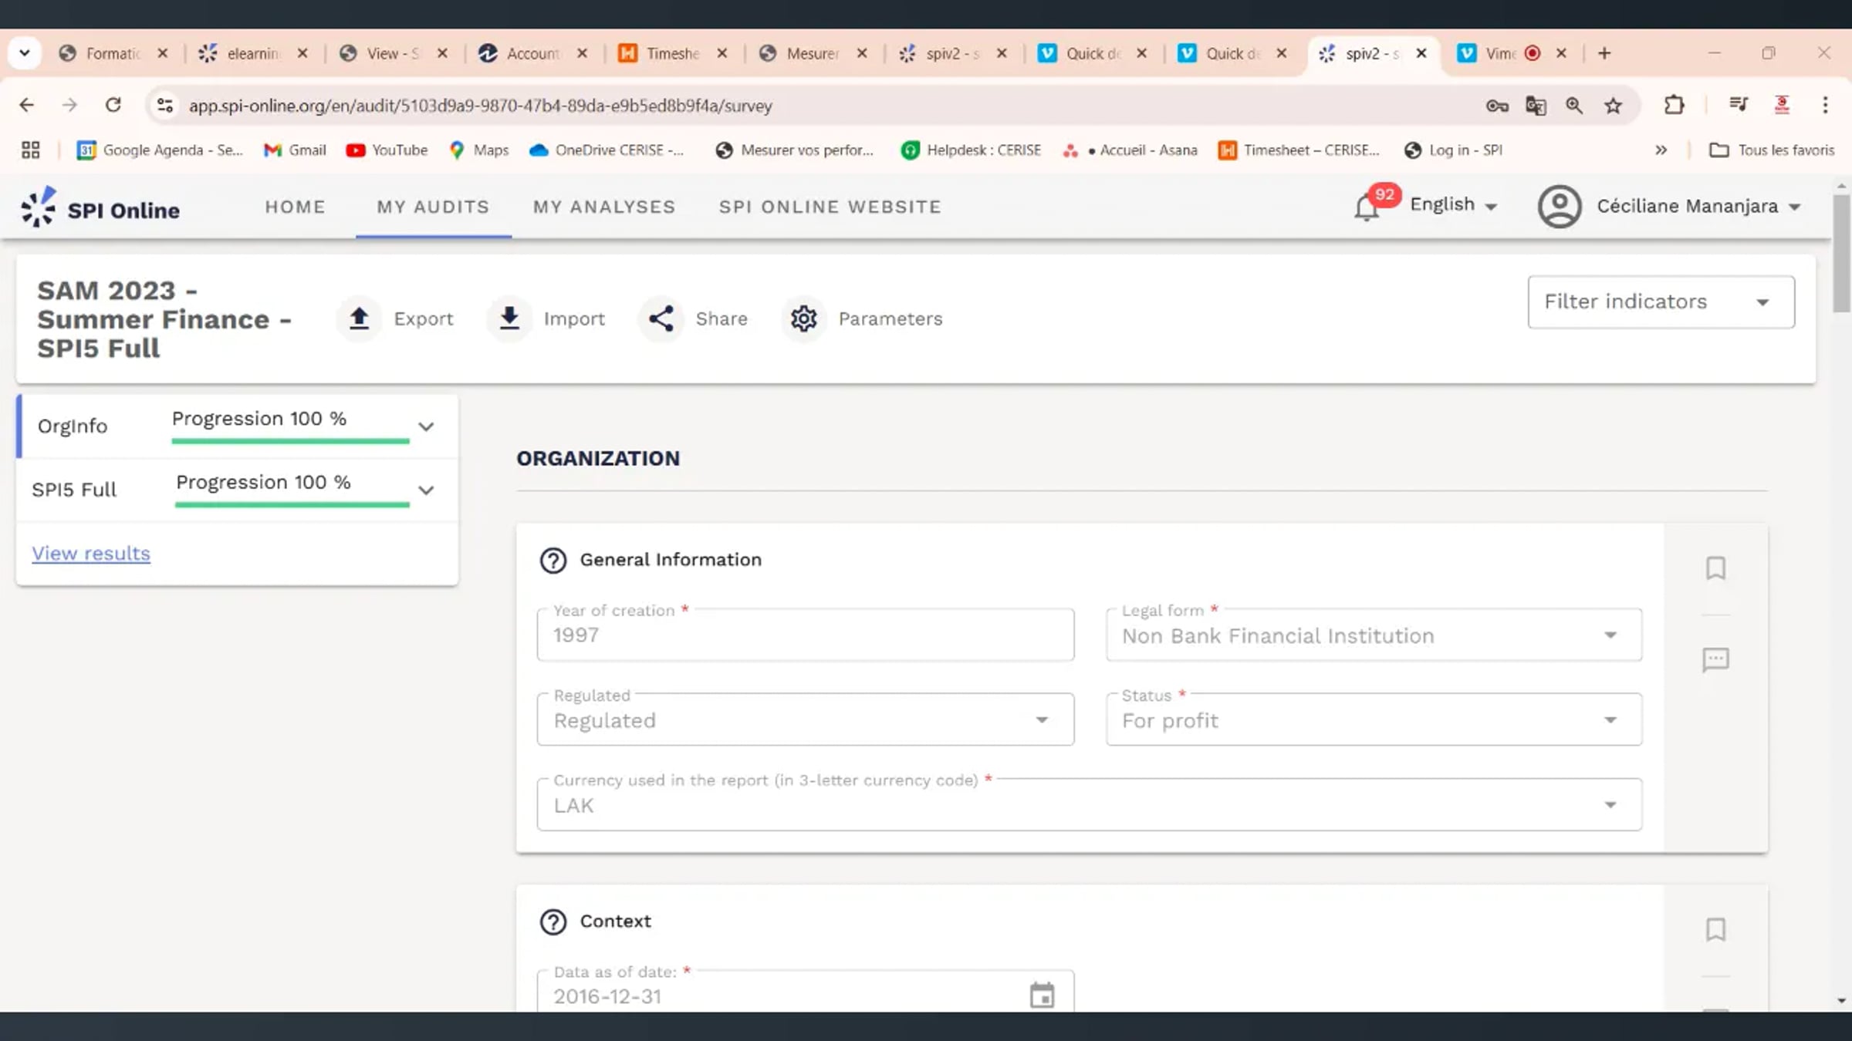Bookmark the Context section
Image resolution: width=1852 pixels, height=1041 pixels.
pyautogui.click(x=1717, y=930)
